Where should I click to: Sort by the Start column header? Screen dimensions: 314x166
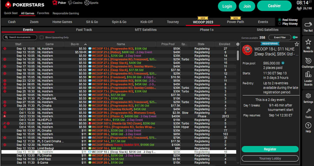18,44
